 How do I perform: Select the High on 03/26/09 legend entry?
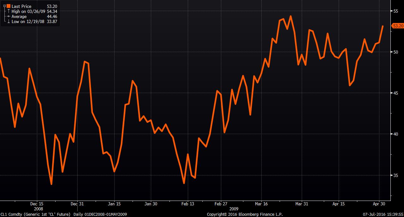coord(28,11)
